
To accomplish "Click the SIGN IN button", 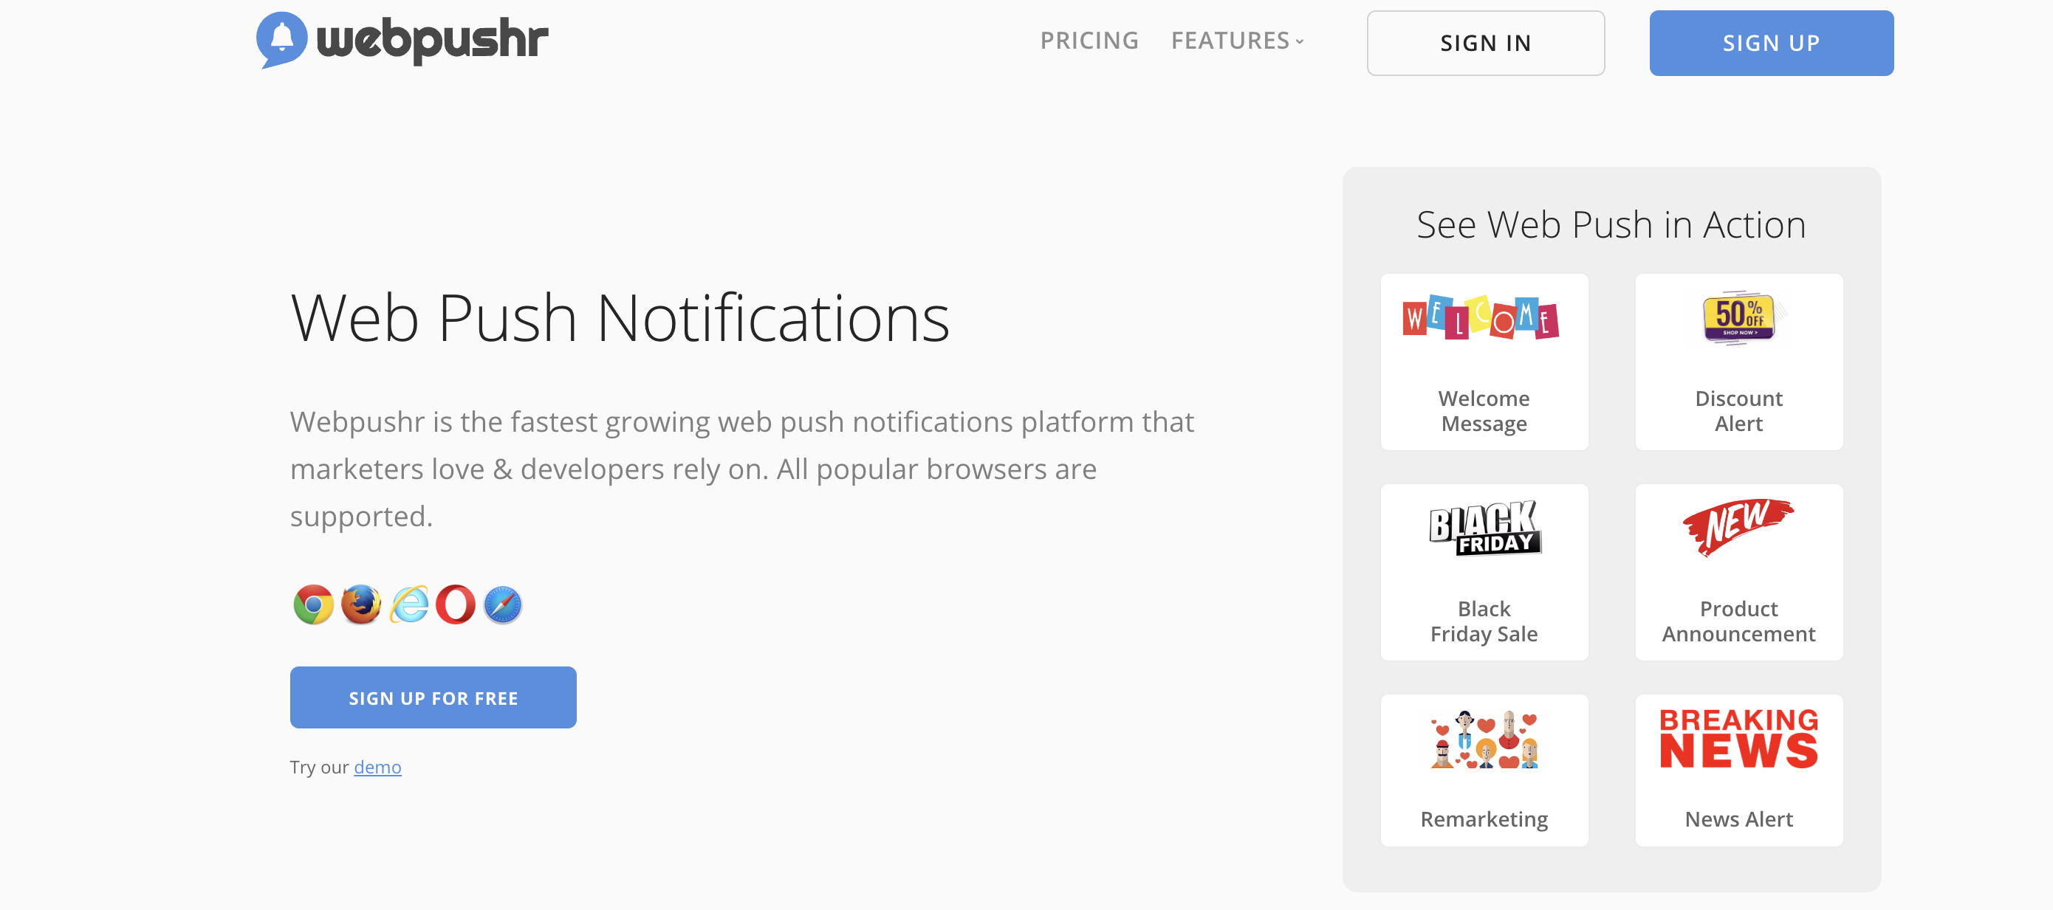I will click(x=1486, y=43).
